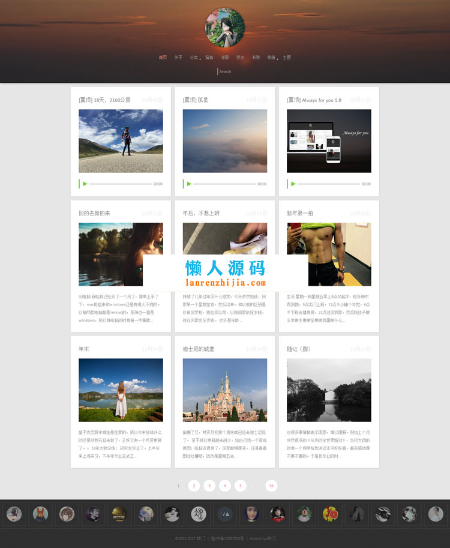Open the post titled [置顶] 孤星
This screenshot has height=548, width=450.
(196, 100)
